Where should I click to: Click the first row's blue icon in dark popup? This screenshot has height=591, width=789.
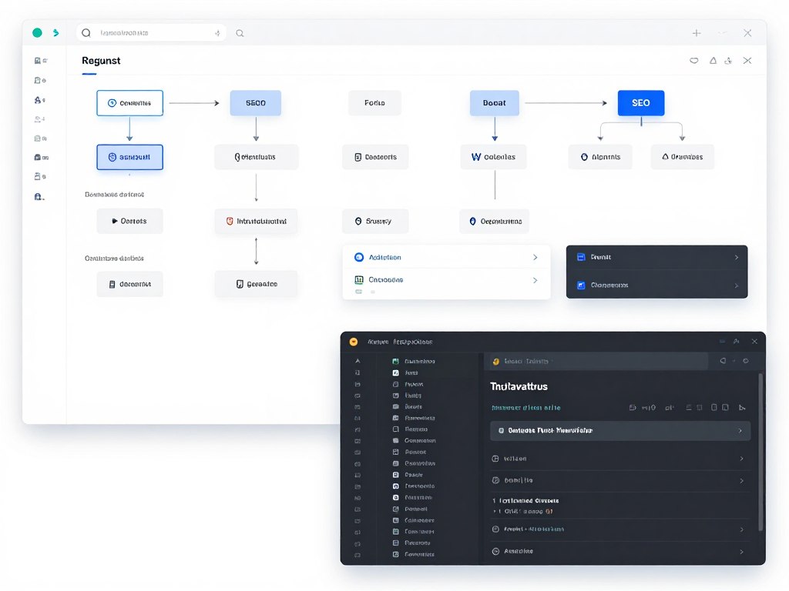[581, 257]
